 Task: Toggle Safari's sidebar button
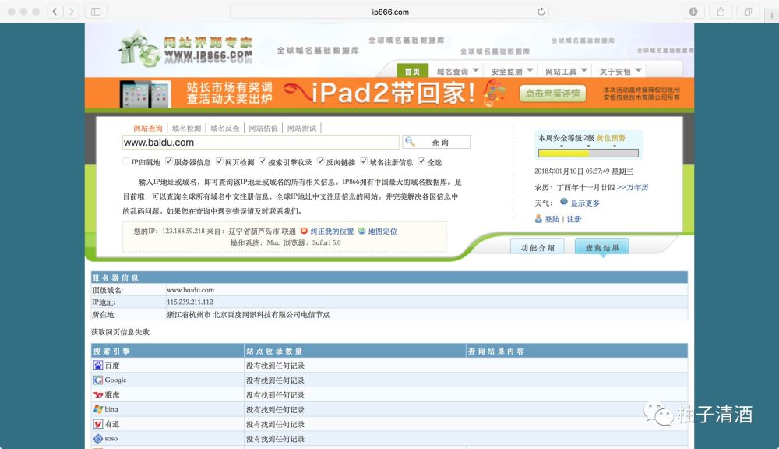[x=96, y=12]
